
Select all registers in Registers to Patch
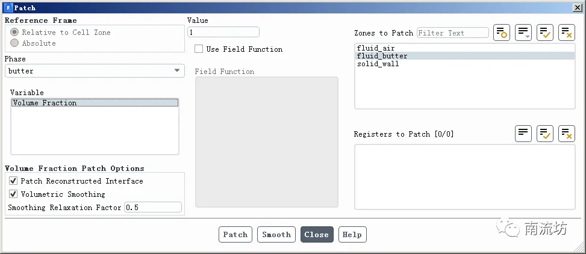tap(544, 134)
